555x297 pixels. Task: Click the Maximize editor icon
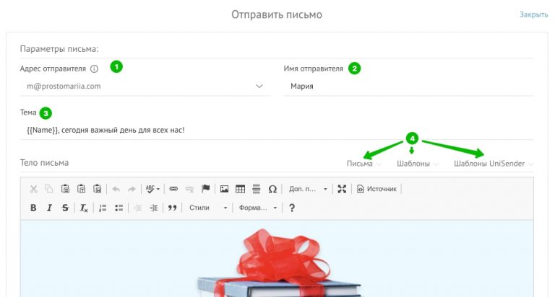(342, 189)
